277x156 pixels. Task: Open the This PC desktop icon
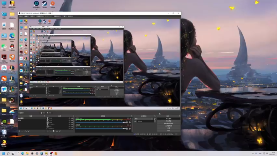point(4,4)
